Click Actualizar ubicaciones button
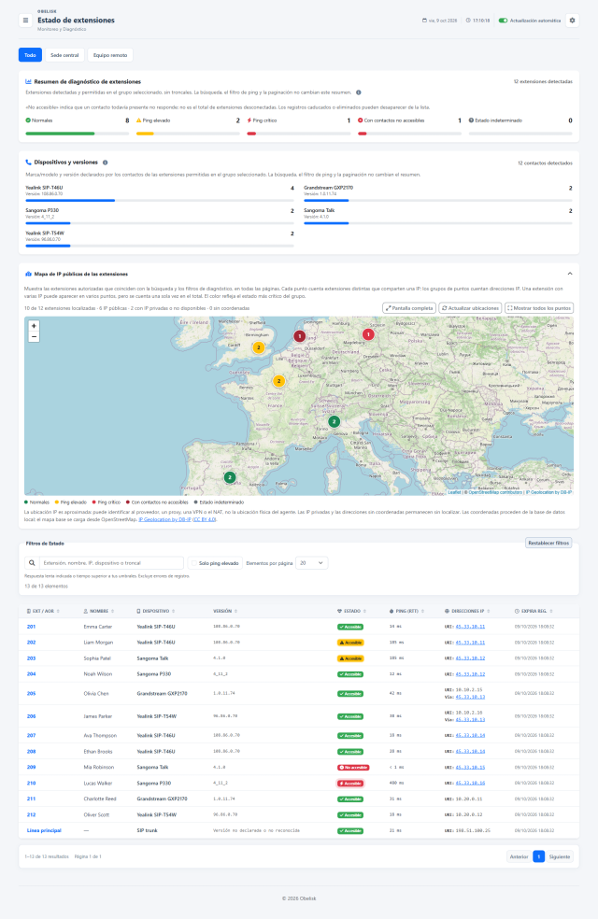The width and height of the screenshot is (598, 919). (470, 308)
